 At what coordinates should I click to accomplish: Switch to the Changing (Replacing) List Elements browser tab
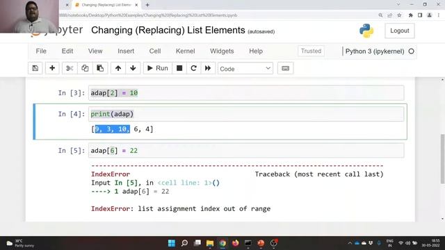pos(106,5)
